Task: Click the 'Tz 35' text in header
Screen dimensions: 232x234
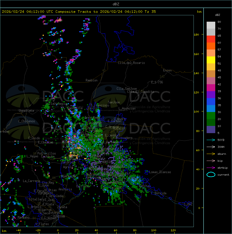Action: tap(150, 12)
